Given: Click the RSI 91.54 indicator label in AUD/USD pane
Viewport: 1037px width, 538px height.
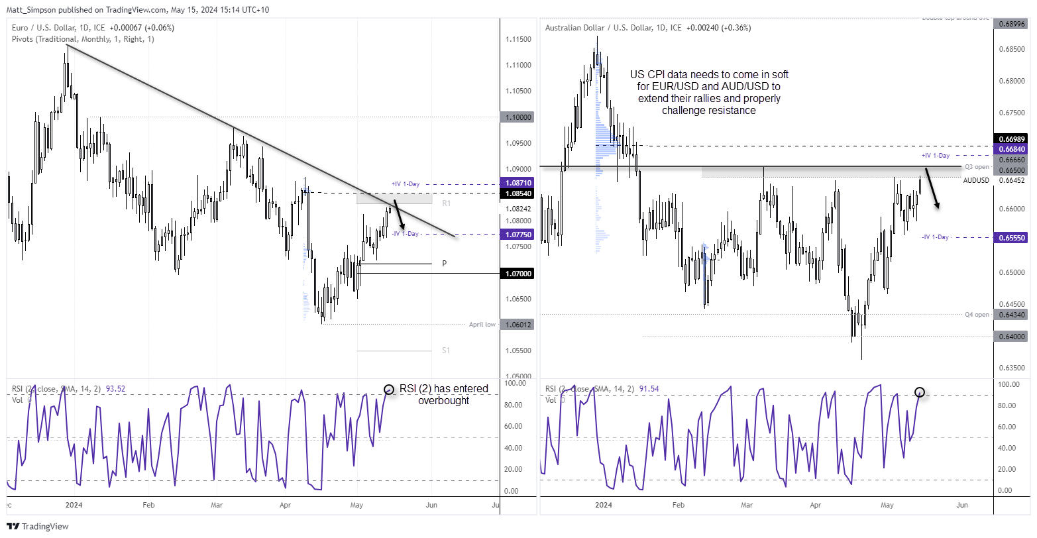Looking at the screenshot, I should point(602,389).
